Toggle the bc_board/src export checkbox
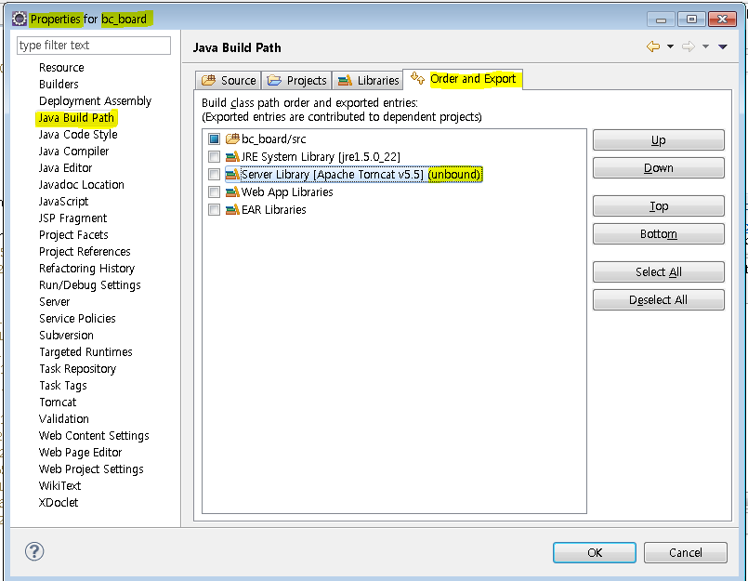Viewport: 748px width, 581px height. 215,139
